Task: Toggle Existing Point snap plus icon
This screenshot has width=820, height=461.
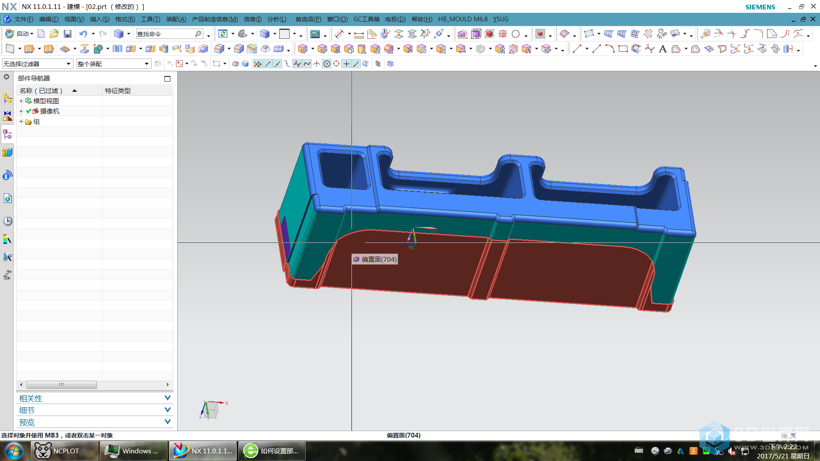Action: point(346,64)
